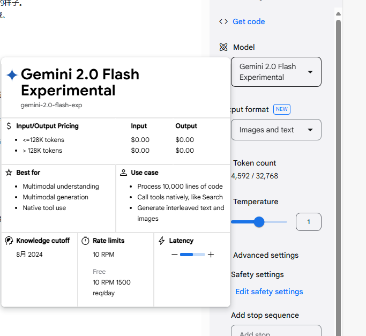This screenshot has height=336, width=366.
Task: Click Native tool use list item
Action: (44, 208)
